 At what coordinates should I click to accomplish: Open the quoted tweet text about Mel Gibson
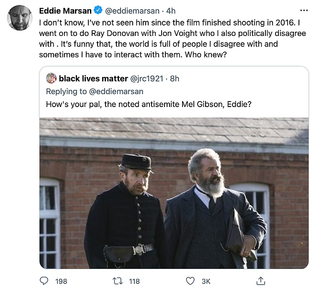(x=149, y=104)
